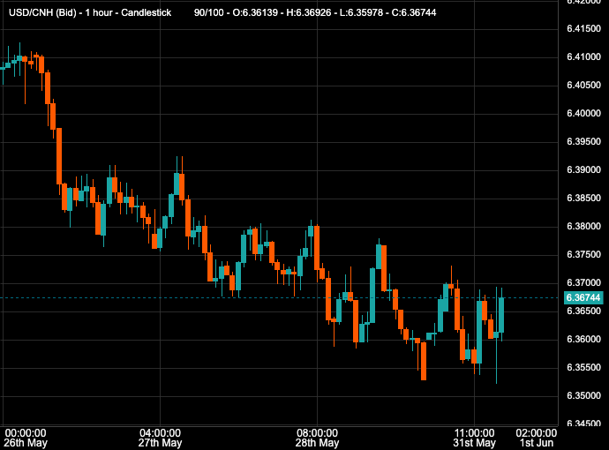Click the 90/100 OHLC readout text

(x=315, y=13)
